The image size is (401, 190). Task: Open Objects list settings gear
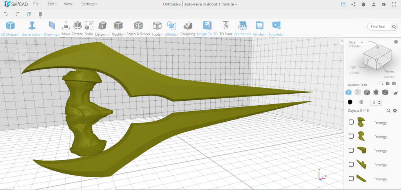click(395, 110)
